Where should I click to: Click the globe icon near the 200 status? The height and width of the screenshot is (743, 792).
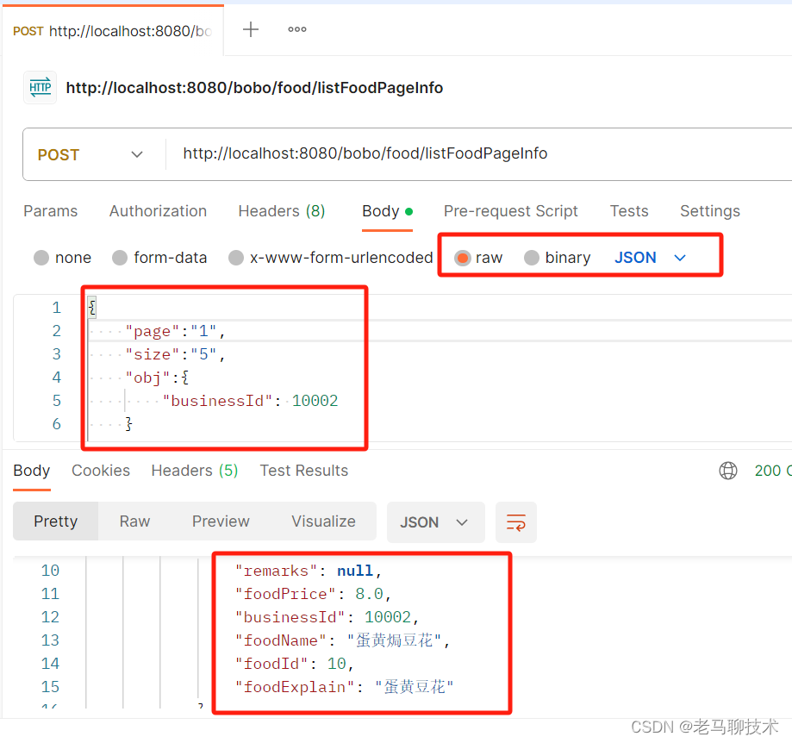pyautogui.click(x=728, y=471)
